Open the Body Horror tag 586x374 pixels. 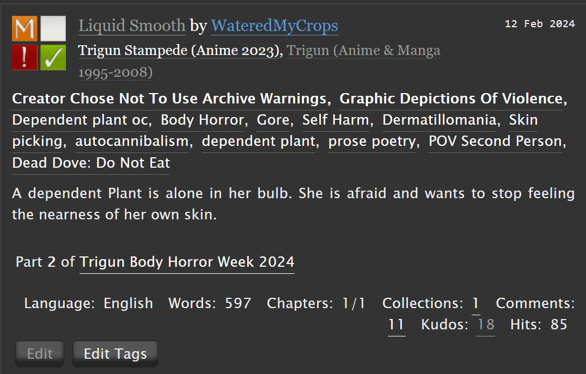[202, 120]
